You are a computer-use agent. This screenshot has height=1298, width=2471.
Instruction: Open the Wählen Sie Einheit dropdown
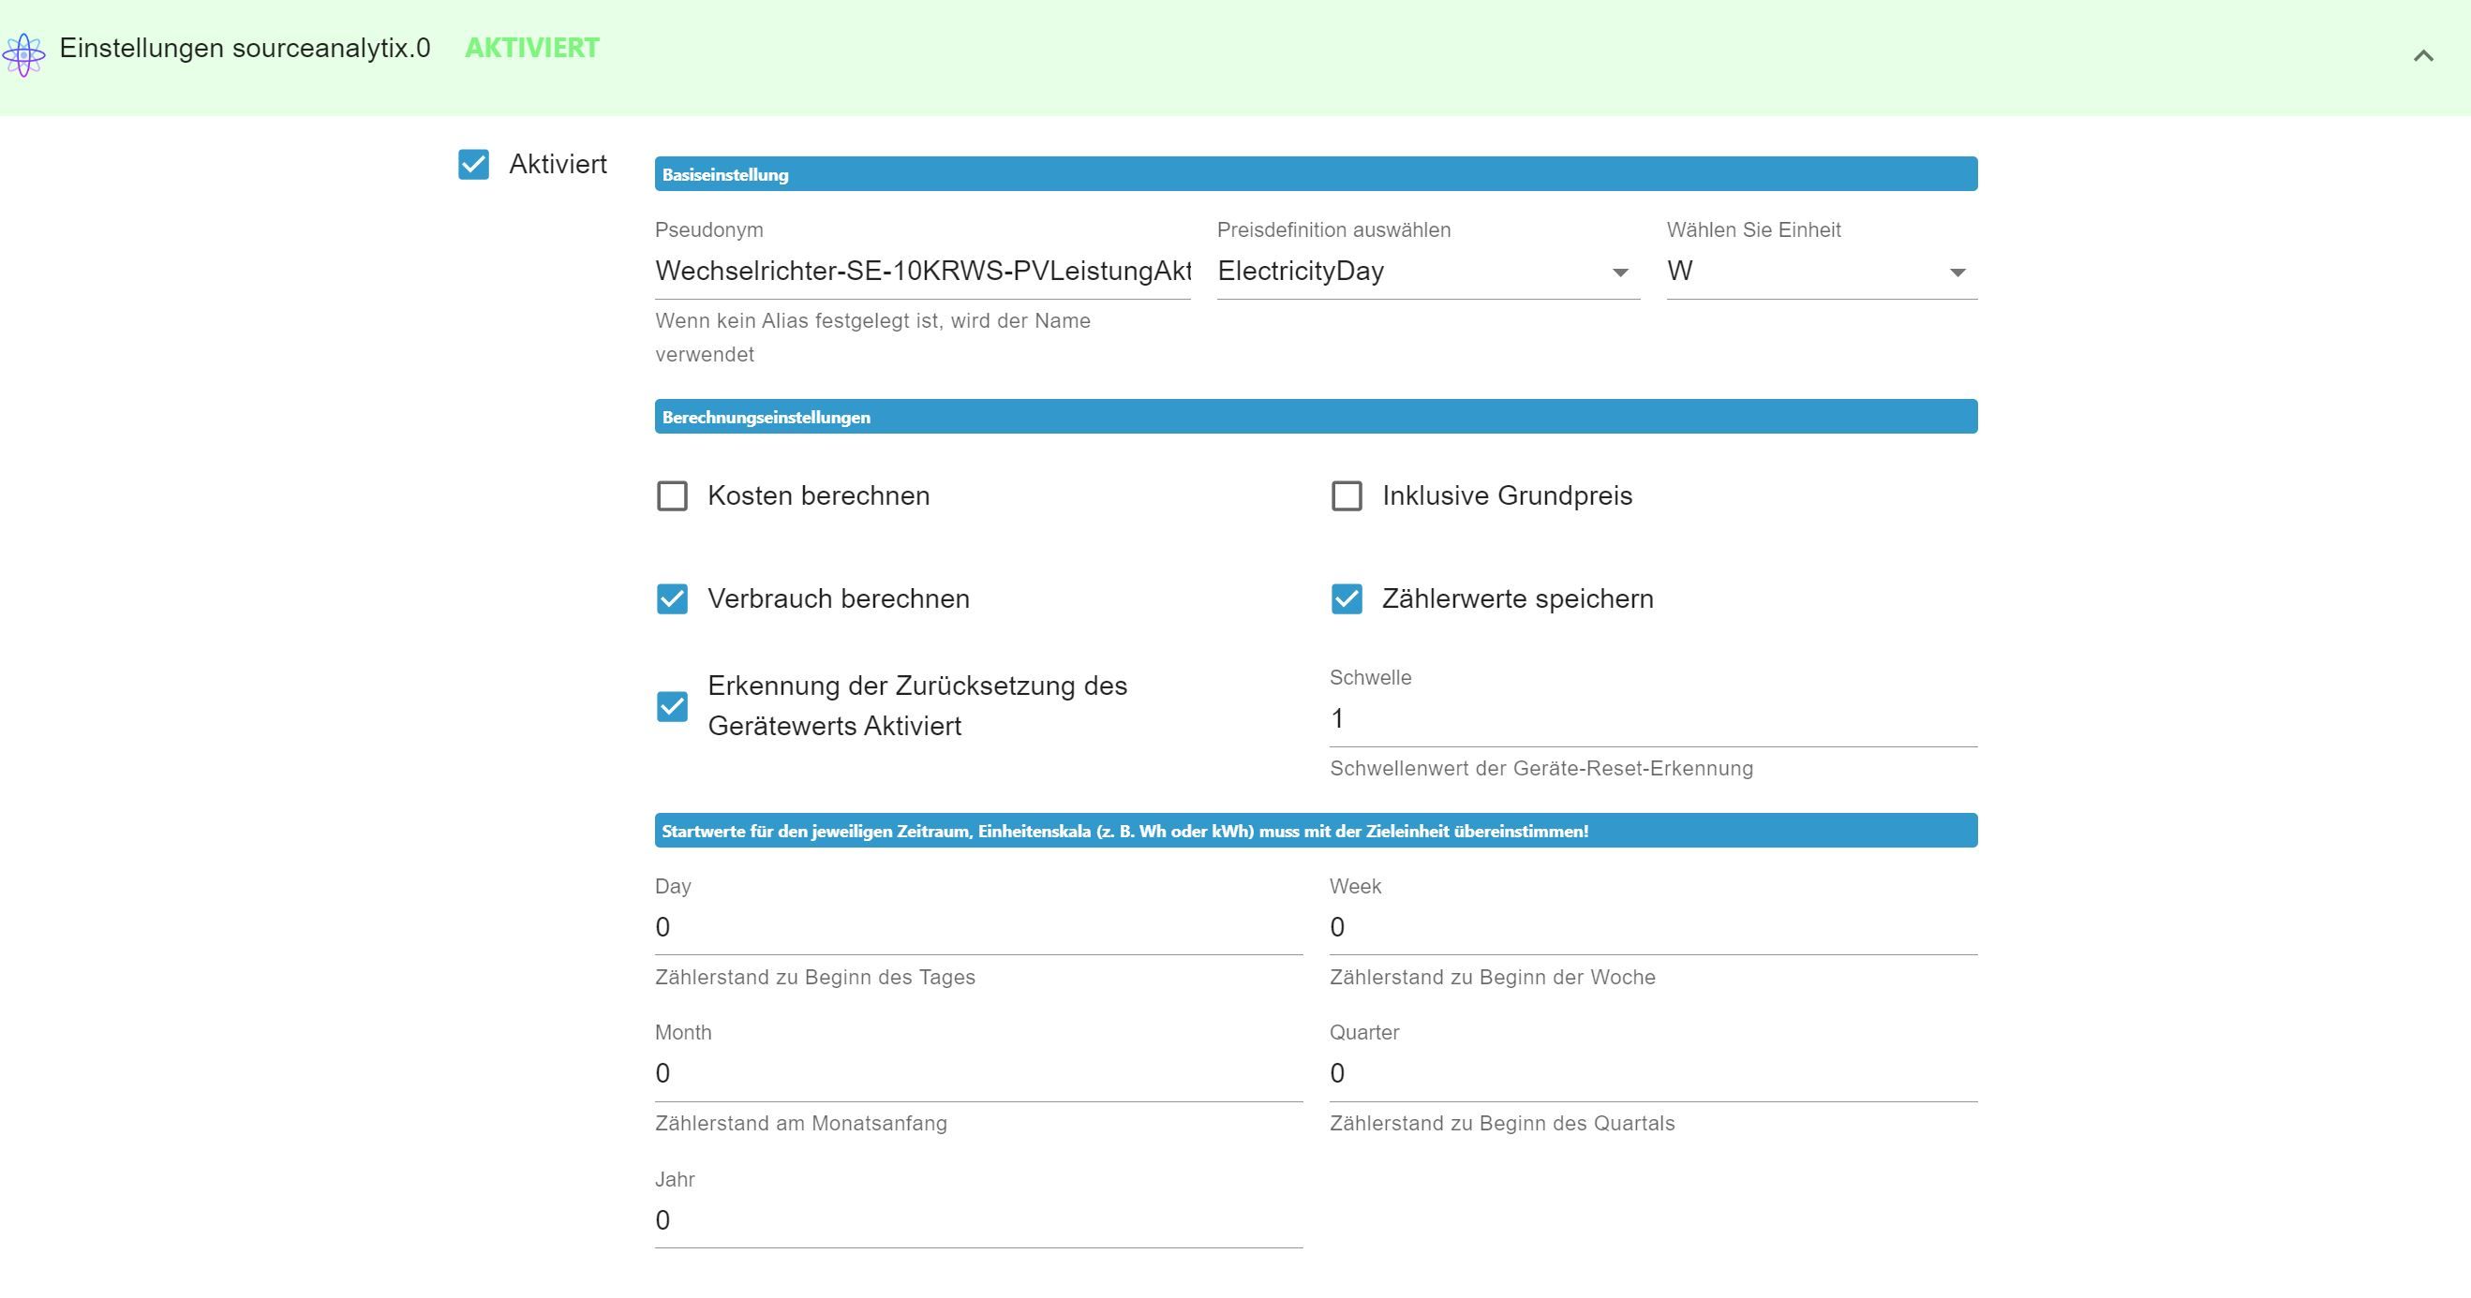coord(1821,272)
